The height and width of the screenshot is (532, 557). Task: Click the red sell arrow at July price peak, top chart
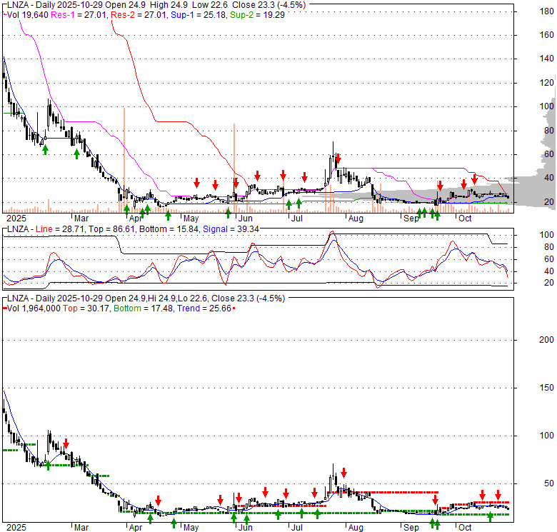[x=338, y=159]
